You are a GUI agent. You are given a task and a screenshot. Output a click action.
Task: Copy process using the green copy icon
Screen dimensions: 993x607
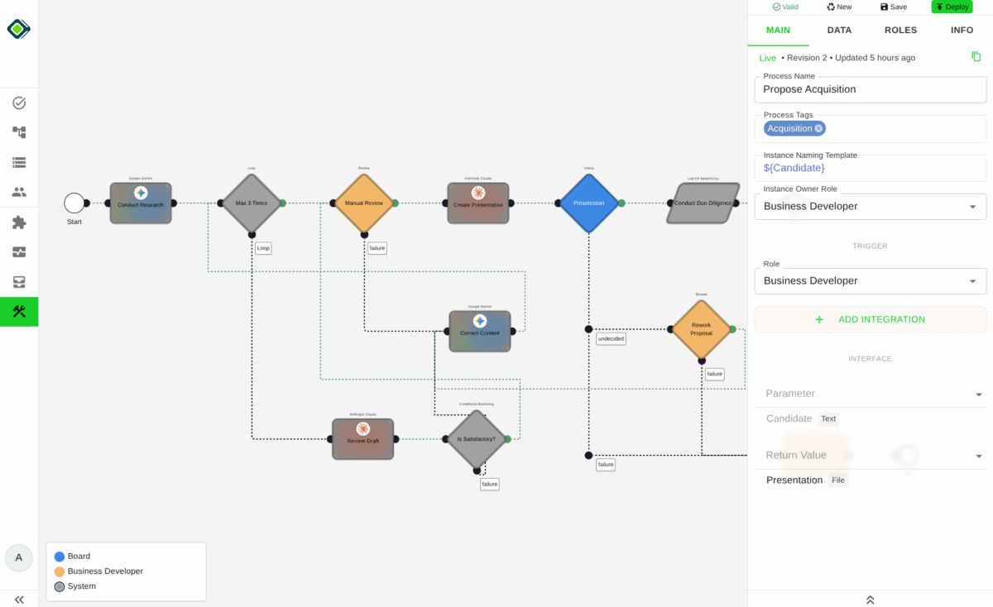point(976,57)
